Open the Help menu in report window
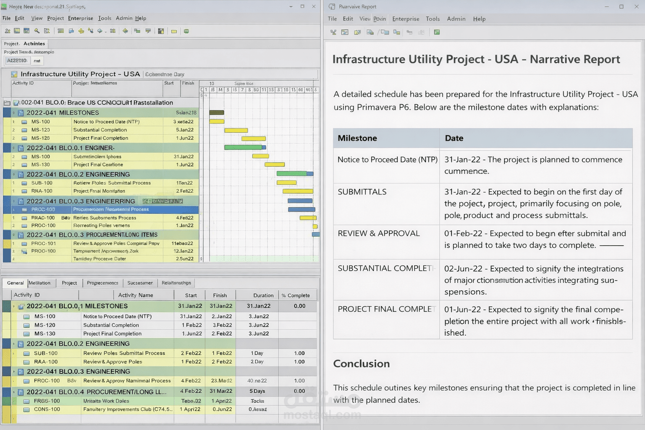The image size is (645, 430). pyautogui.click(x=479, y=19)
